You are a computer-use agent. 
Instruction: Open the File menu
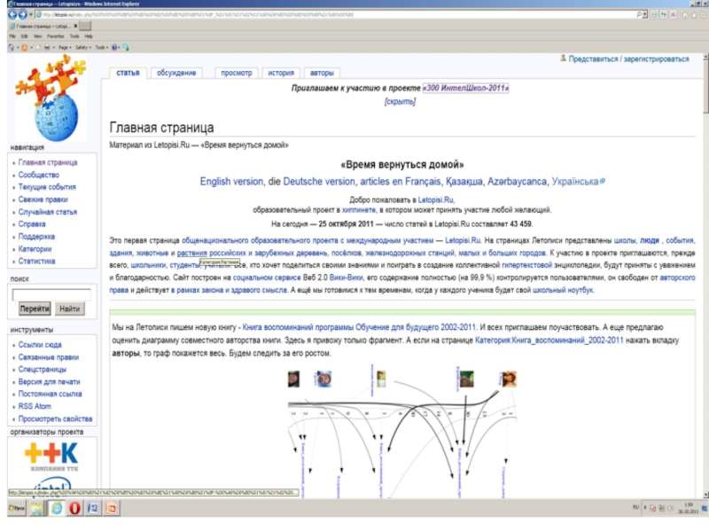click(12, 36)
